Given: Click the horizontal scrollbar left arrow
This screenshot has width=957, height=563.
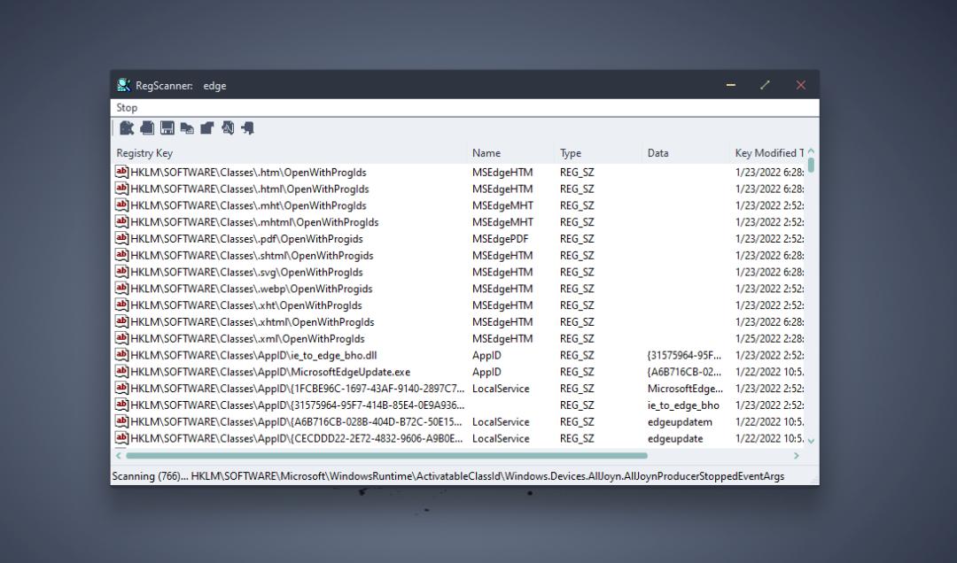Looking at the screenshot, I should (x=119, y=456).
